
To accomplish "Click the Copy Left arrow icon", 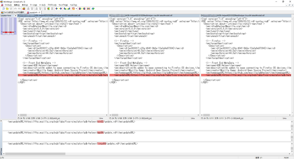I will [61, 8].
